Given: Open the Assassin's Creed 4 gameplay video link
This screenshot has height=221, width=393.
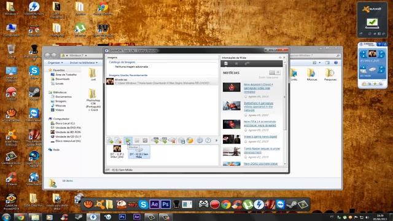Looking at the screenshot, I should click(258, 88).
